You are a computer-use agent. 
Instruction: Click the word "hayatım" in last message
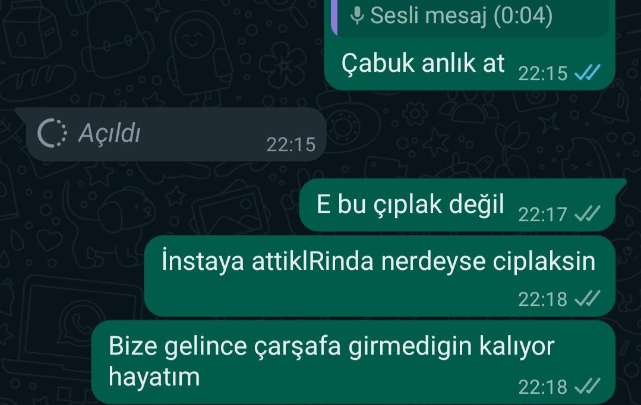coord(154,377)
